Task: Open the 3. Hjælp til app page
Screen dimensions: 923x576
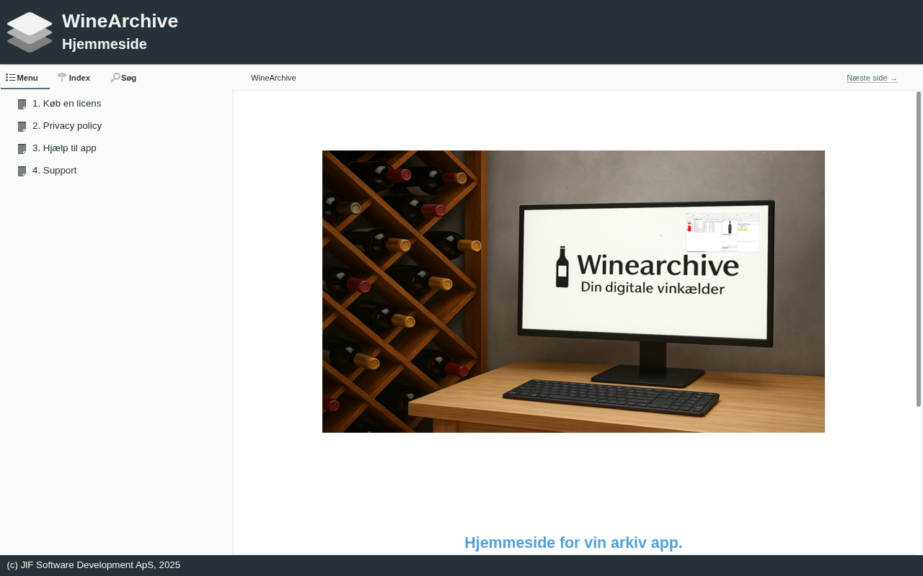Action: [64, 148]
